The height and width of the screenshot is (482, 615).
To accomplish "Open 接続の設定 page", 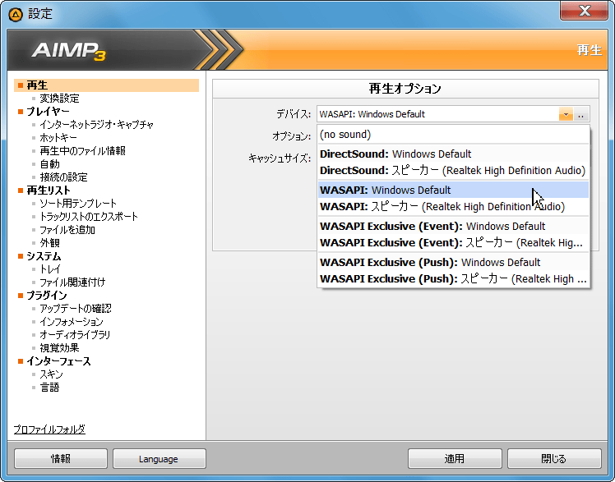I will point(63,177).
